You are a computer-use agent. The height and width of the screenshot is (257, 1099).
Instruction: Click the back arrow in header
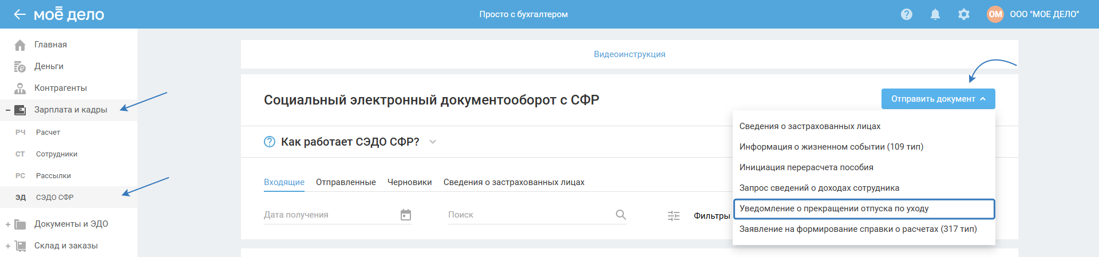[x=20, y=14]
